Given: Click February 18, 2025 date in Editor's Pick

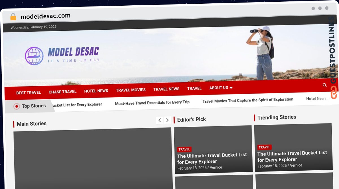Looking at the screenshot, I should click(x=192, y=168).
